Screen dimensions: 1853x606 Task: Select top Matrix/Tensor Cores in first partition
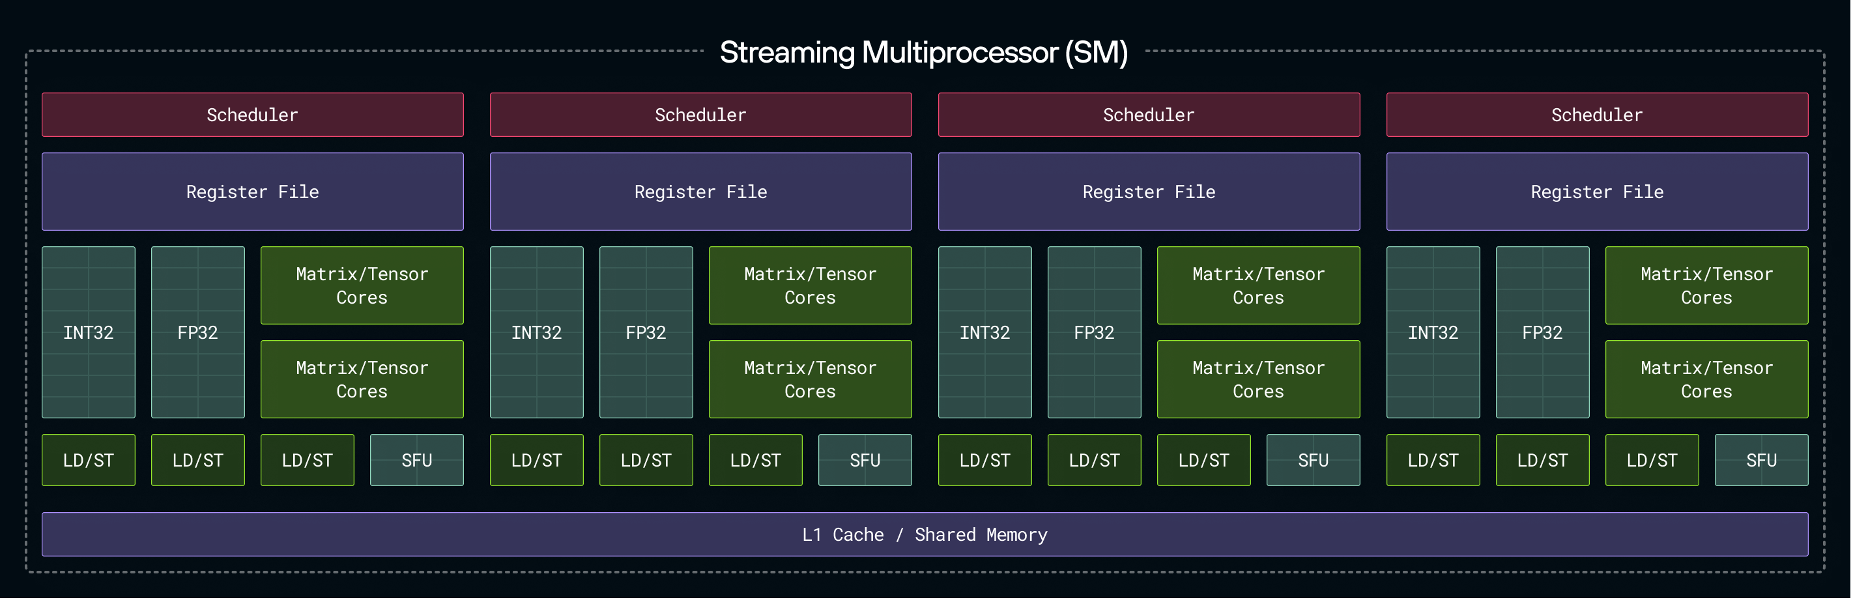362,285
